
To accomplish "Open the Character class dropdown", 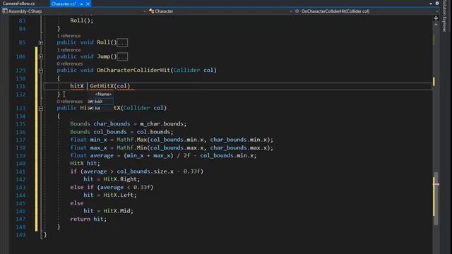I will (290, 11).
